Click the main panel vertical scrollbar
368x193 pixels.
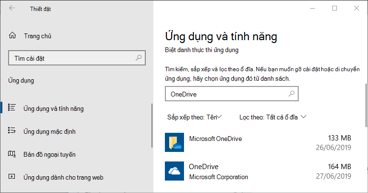[x=366, y=105]
